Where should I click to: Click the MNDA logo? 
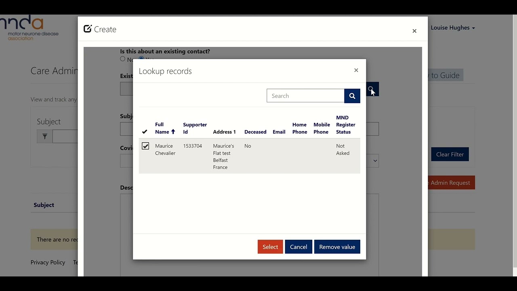[x=30, y=28]
